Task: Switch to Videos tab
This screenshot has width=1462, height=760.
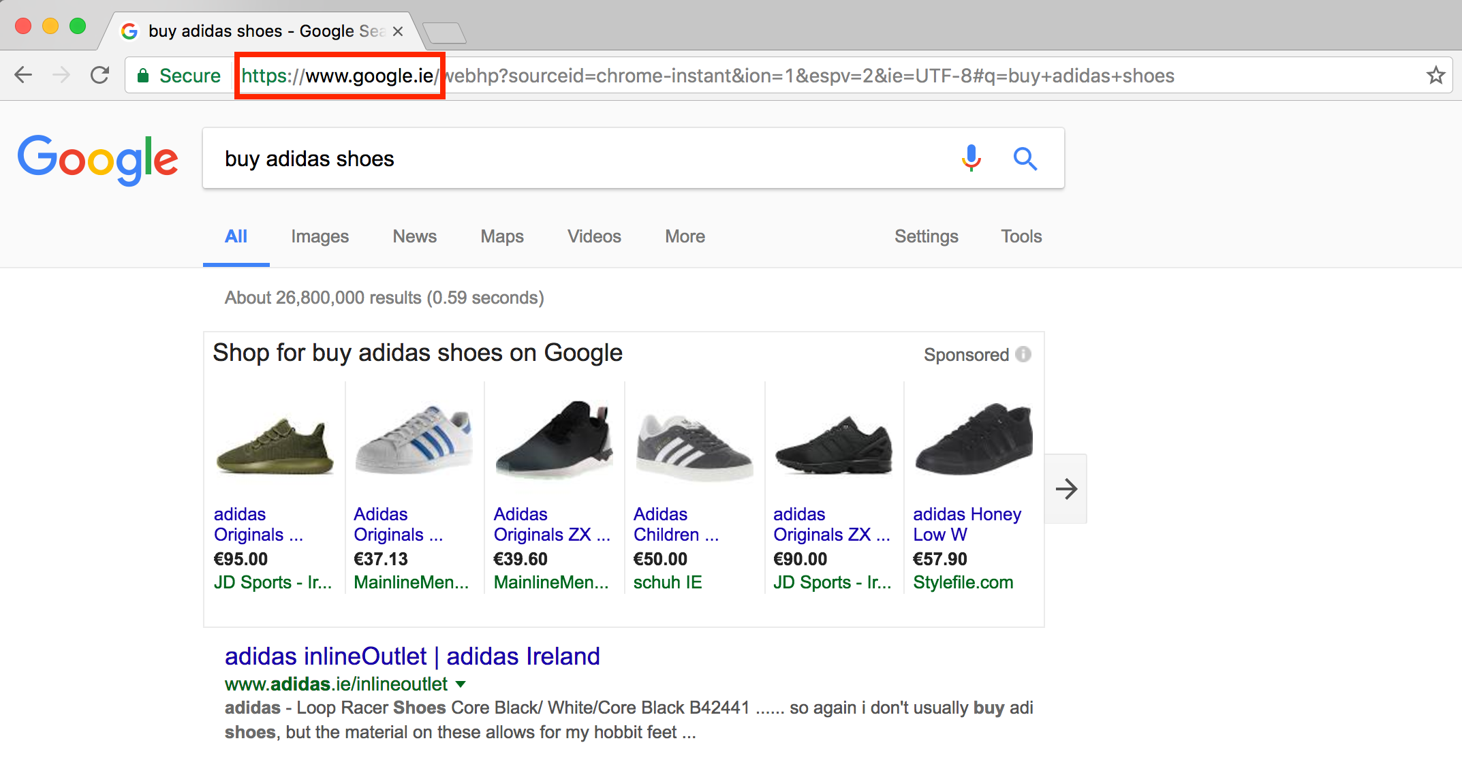Action: point(594,236)
